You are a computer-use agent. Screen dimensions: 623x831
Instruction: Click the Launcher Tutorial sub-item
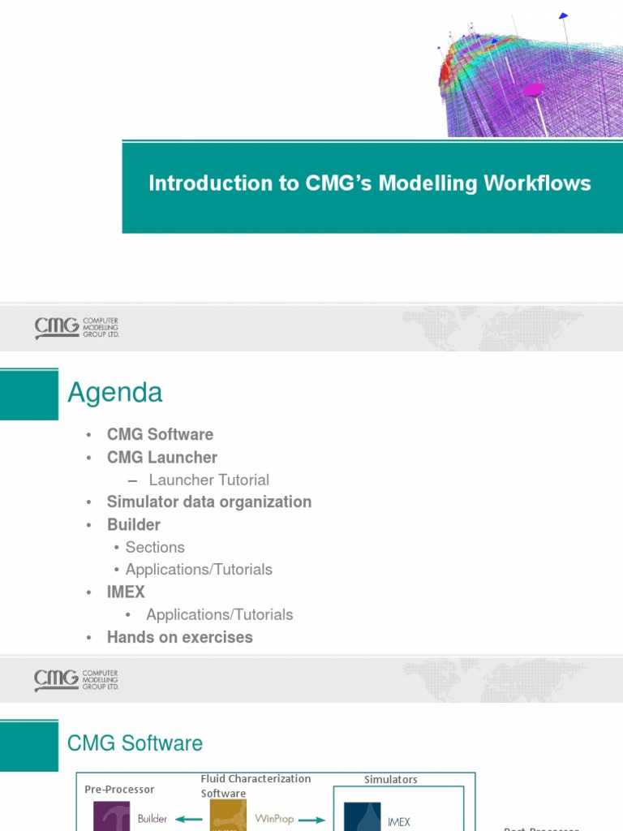pos(208,480)
